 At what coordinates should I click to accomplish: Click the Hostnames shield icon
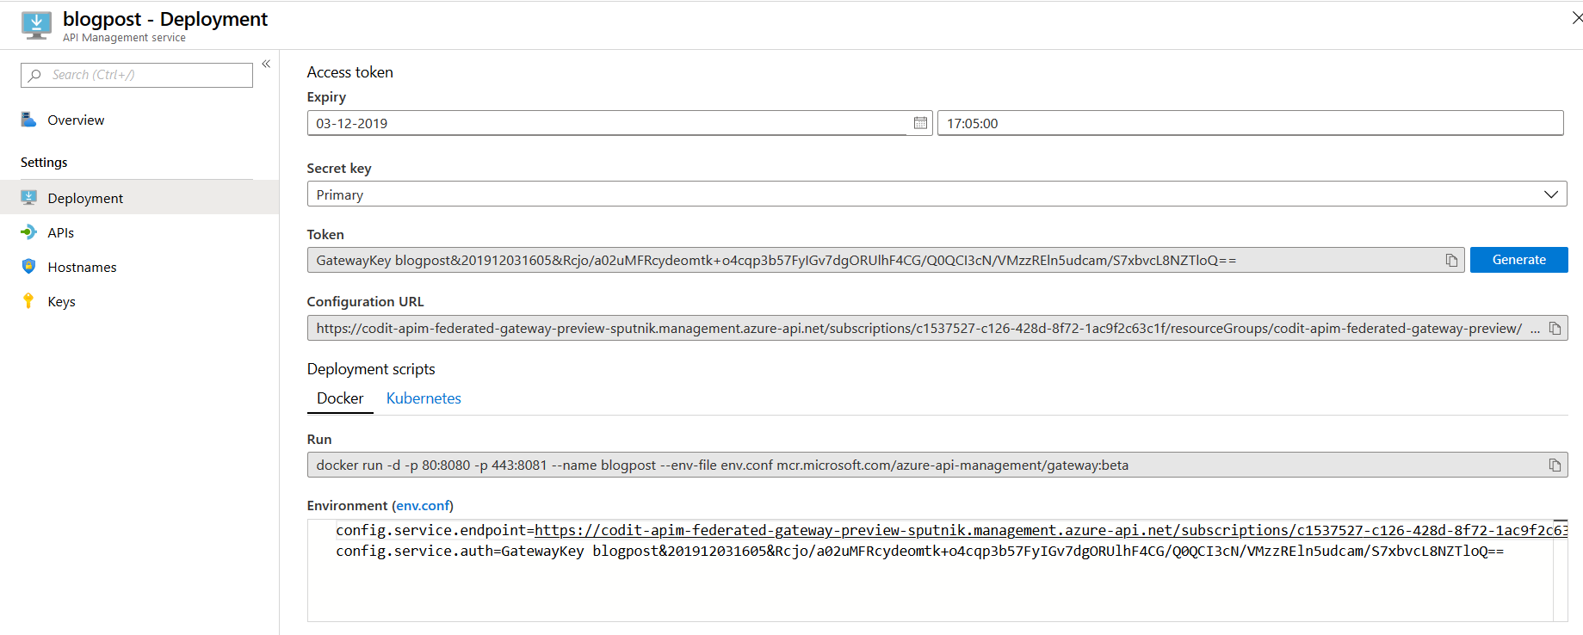(x=29, y=267)
